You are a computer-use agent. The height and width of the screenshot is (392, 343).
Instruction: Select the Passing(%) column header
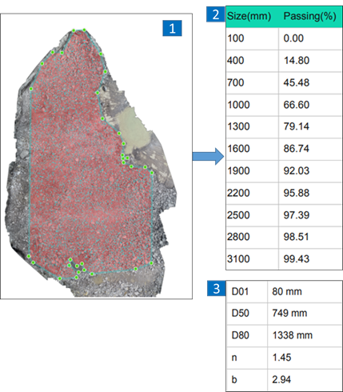[x=310, y=17]
